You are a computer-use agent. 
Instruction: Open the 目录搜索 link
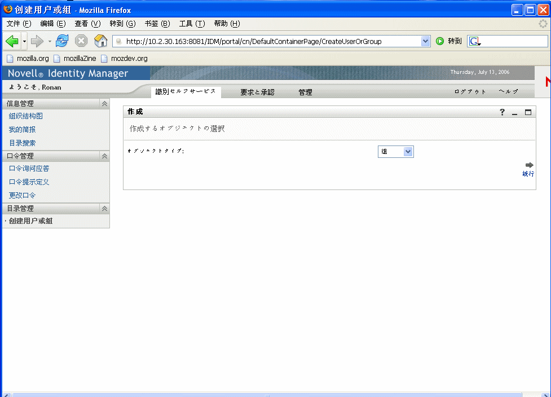[x=22, y=143]
